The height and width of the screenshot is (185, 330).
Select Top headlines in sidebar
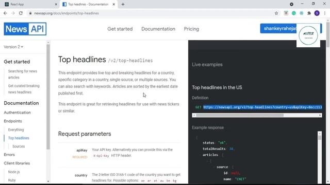pos(19,138)
